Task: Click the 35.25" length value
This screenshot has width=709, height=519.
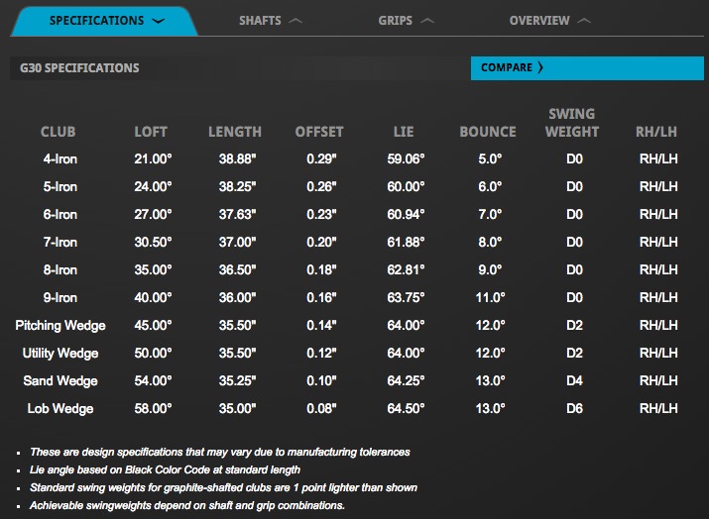Action: (x=237, y=381)
